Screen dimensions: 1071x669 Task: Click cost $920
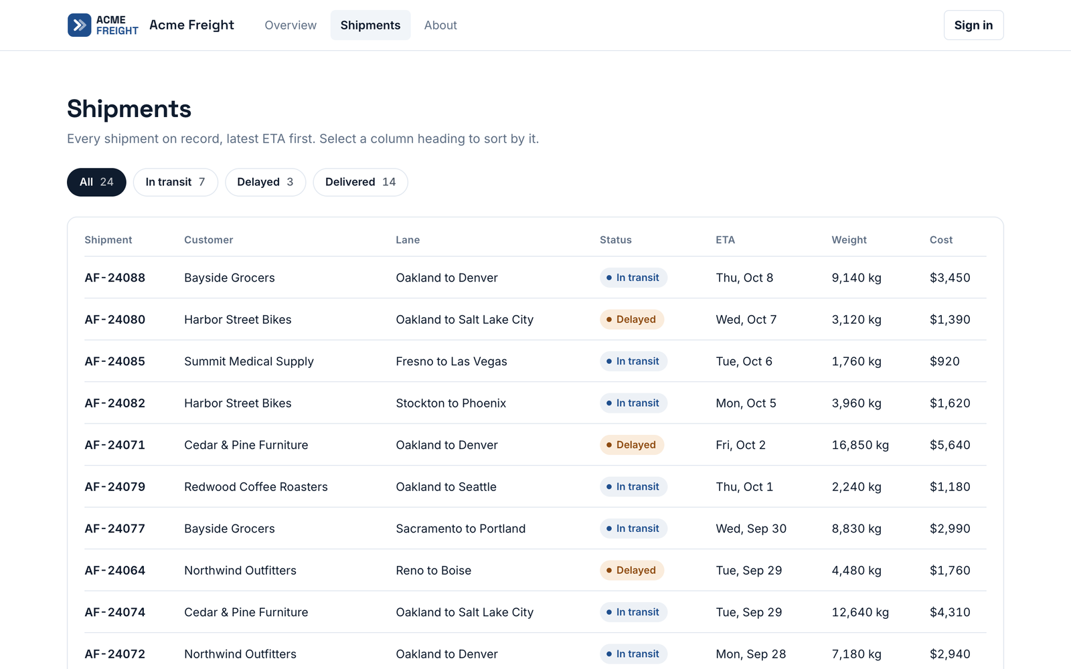pos(944,361)
